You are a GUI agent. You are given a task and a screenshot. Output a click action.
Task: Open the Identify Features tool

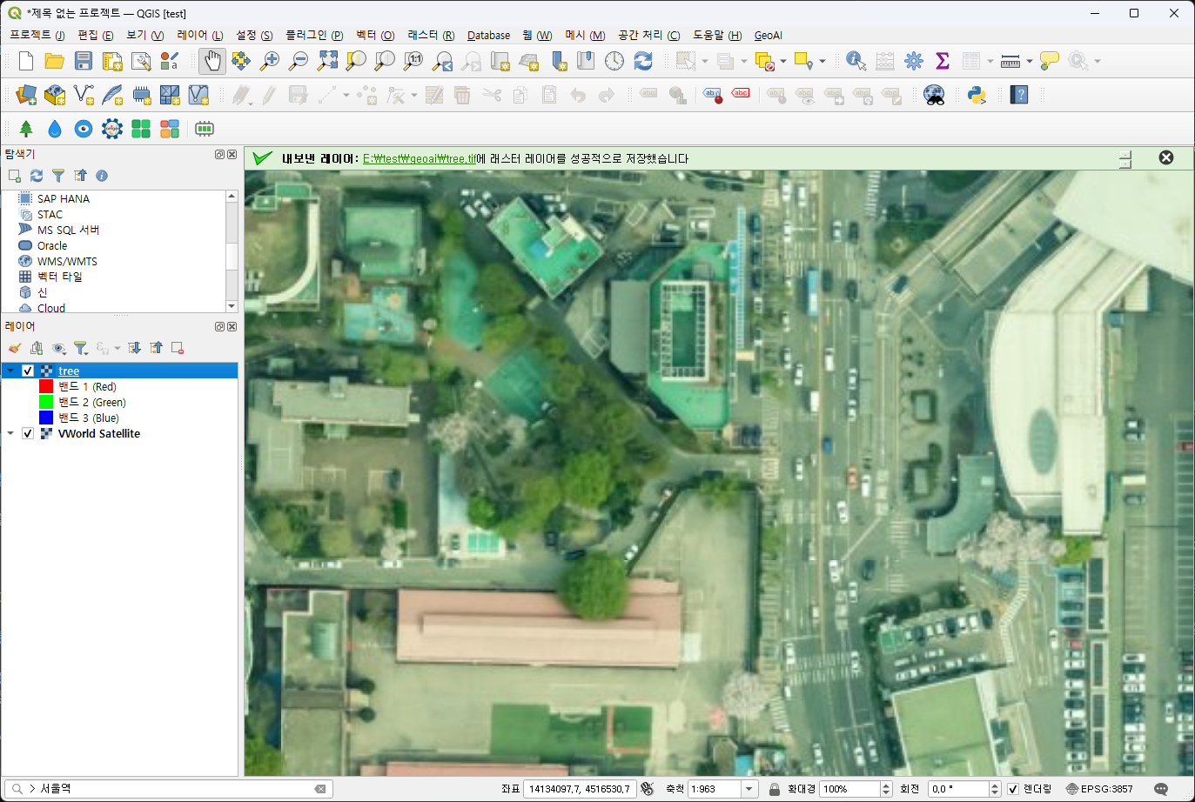tap(856, 61)
